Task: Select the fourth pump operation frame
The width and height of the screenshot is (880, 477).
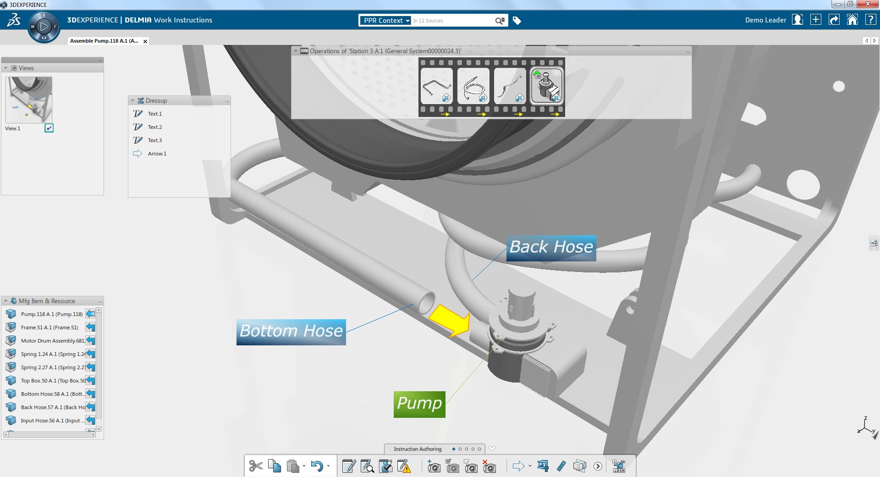Action: tap(546, 86)
